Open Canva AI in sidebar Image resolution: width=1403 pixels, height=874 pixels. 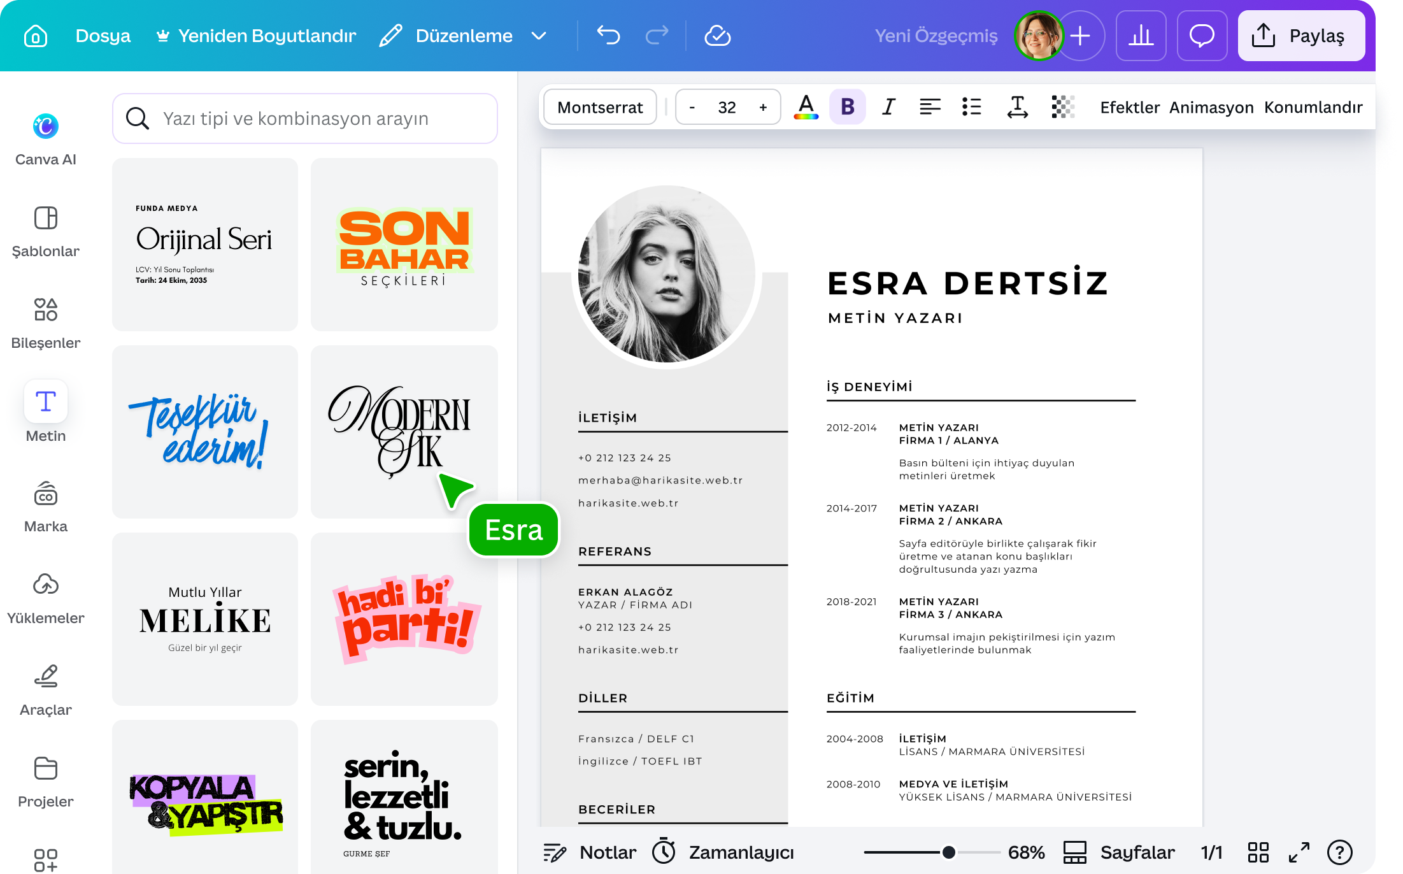[46, 140]
